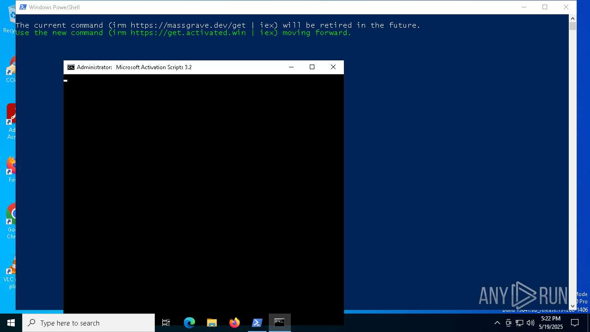This screenshot has width=590, height=332.
Task: Select the CCleaner desktop shortcut
Action: [11, 70]
